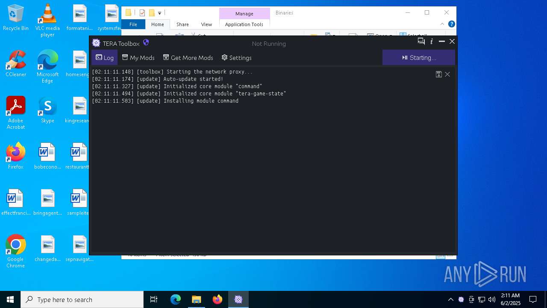547x308 pixels.
Task: Click the save log icon
Action: tap(438, 74)
